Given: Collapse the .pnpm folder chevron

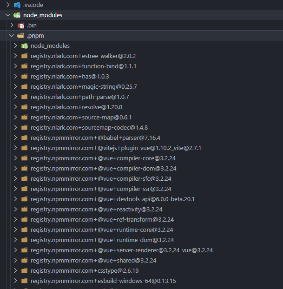Looking at the screenshot, I should click(12, 36).
